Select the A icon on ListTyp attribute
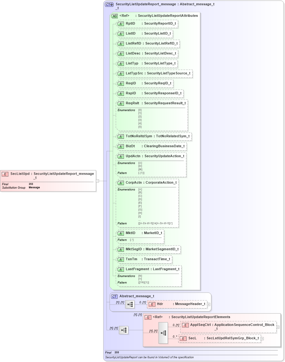The height and width of the screenshot is (362, 285). [x=121, y=63]
